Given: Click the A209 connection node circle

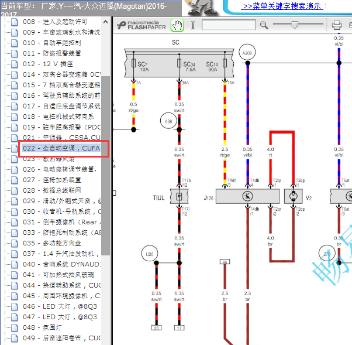Looking at the screenshot, I should click(247, 53).
